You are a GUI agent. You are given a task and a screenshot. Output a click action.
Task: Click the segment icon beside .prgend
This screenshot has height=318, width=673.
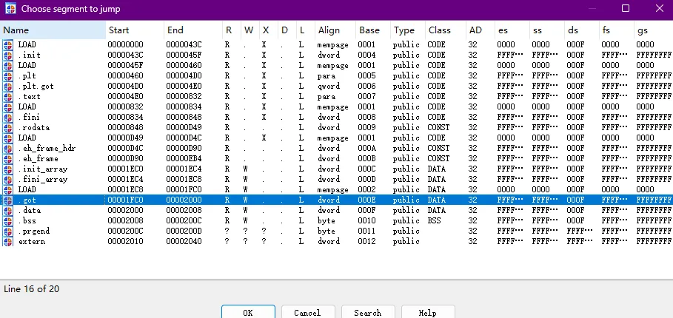pyautogui.click(x=7, y=231)
